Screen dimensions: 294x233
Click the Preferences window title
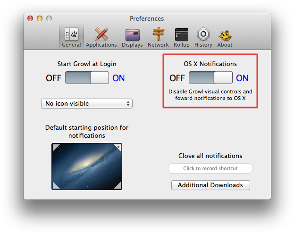point(147,18)
